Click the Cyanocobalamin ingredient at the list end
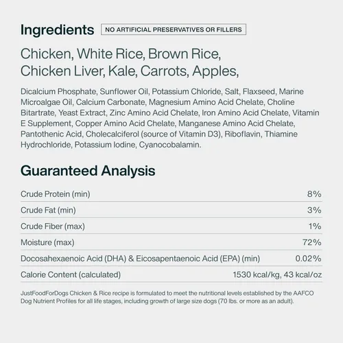Screen dimensions: 343x343 pyautogui.click(x=170, y=145)
